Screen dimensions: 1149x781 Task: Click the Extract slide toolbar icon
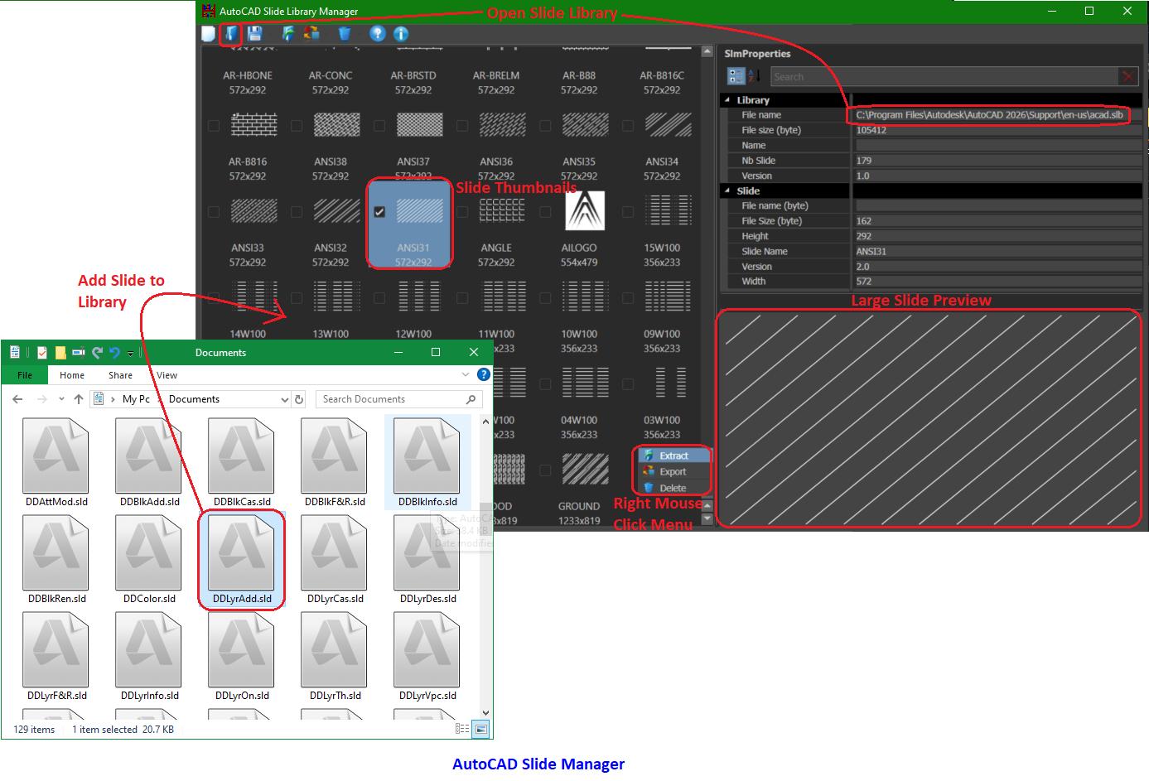point(288,34)
